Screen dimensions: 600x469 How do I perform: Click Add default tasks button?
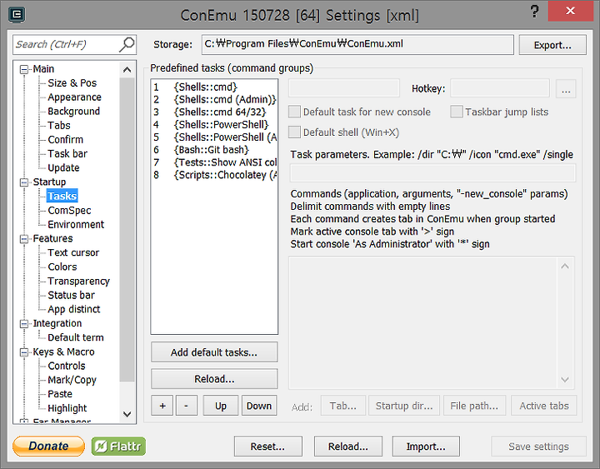[214, 352]
